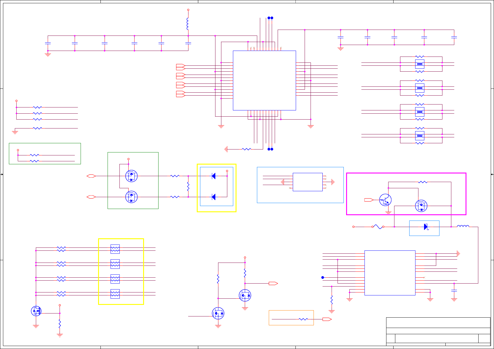Select leftmost capacitor in top-left capacitor bank

coord(48,43)
